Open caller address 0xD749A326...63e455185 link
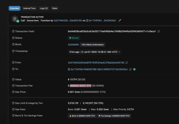Viewport: 179px width, 124px height. point(68,20)
